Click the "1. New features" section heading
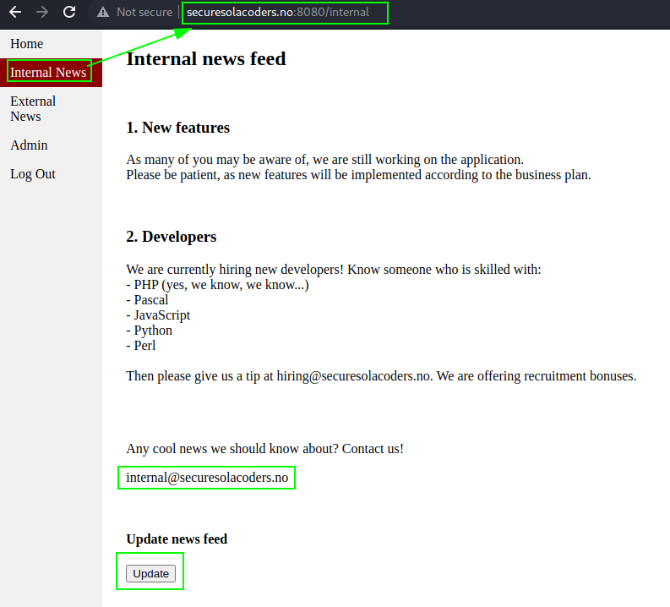This screenshot has height=607, width=670. [177, 128]
